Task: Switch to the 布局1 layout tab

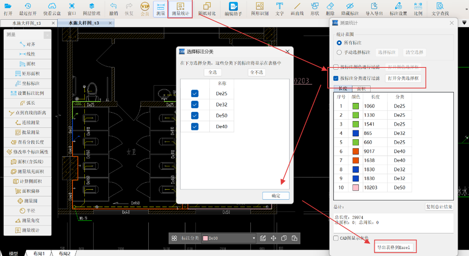Action: (39, 253)
